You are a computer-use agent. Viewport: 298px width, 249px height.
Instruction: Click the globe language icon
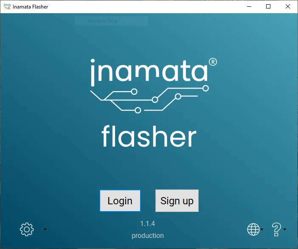(x=253, y=229)
